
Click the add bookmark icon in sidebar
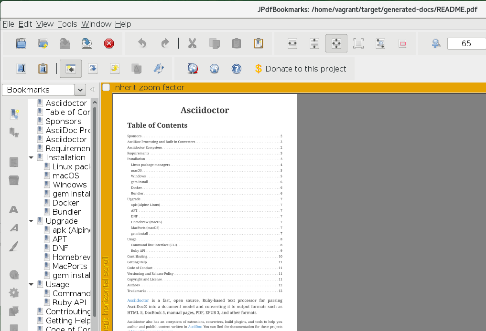tap(14, 114)
